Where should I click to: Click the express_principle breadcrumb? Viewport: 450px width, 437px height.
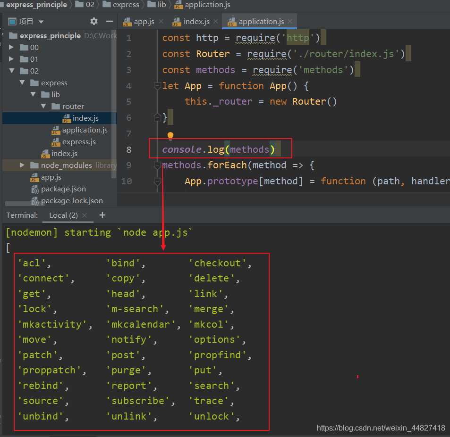pos(36,5)
